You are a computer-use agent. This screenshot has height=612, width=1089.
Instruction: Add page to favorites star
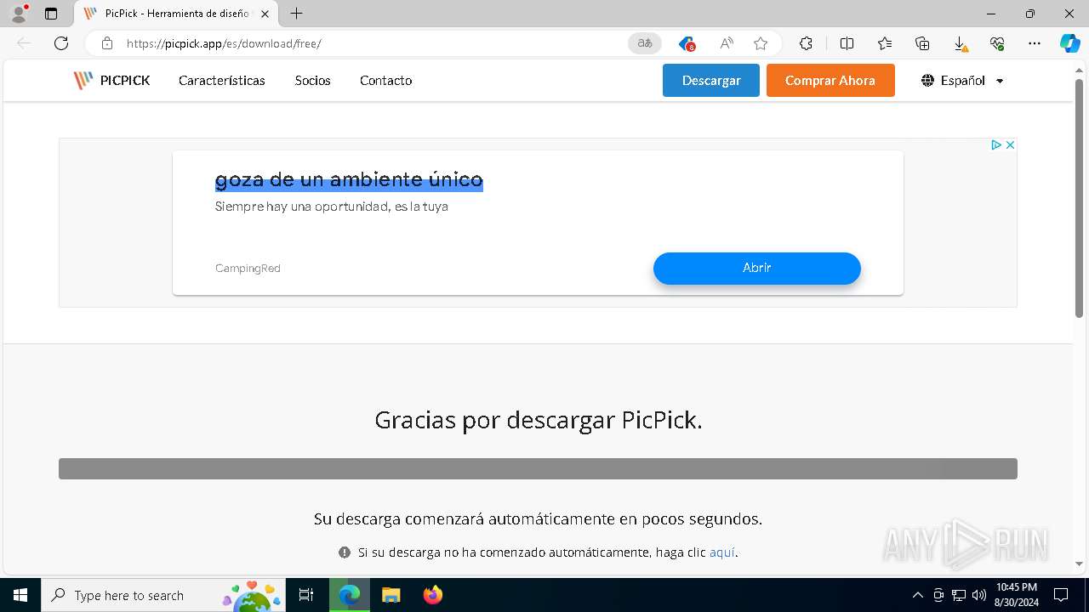pos(761,43)
